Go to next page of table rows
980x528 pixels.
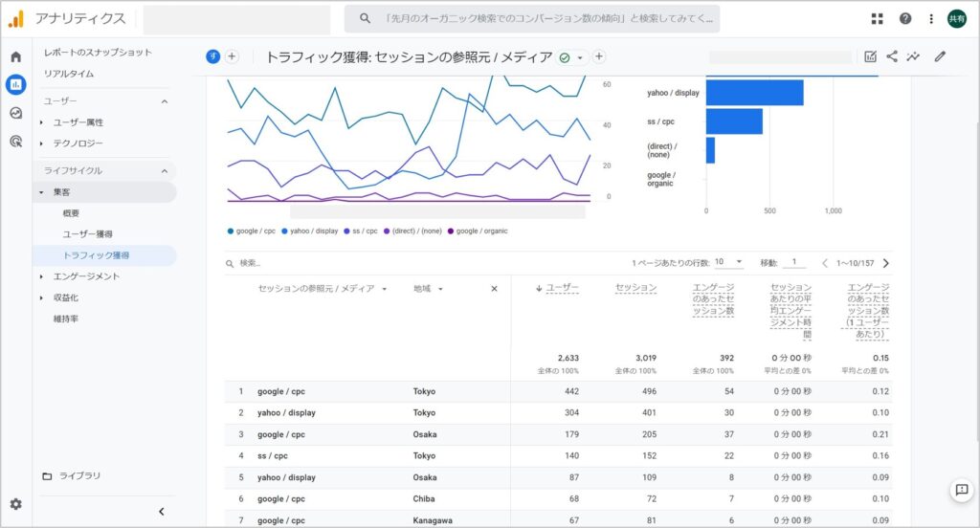[885, 263]
